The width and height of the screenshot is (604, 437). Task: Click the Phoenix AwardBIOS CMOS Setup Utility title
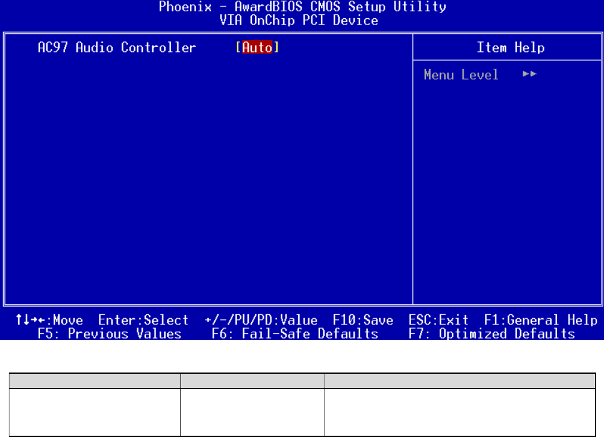303,6
